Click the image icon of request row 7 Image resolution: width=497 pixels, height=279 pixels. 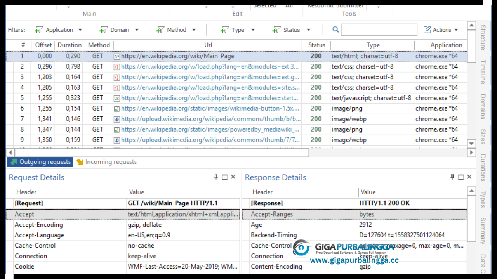pos(116,119)
